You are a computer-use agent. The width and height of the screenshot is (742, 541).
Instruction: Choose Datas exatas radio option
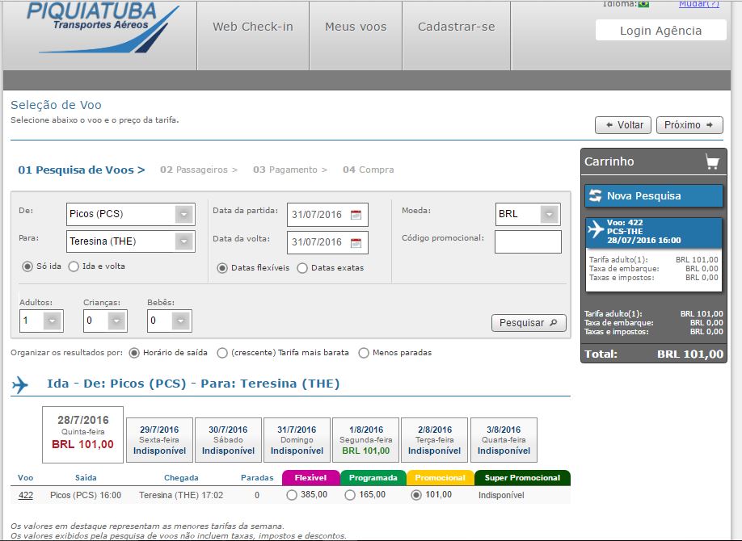(303, 268)
